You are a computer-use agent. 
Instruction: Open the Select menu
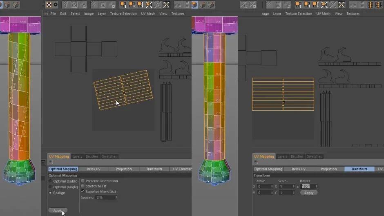pyautogui.click(x=75, y=14)
